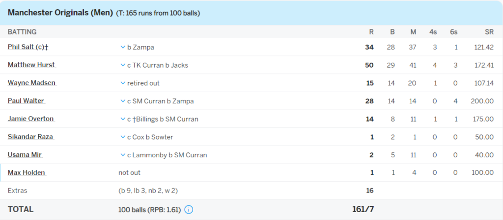This screenshot has height=220, width=503.
Task: Open Usama Mir's player profile
Action: pos(25,155)
